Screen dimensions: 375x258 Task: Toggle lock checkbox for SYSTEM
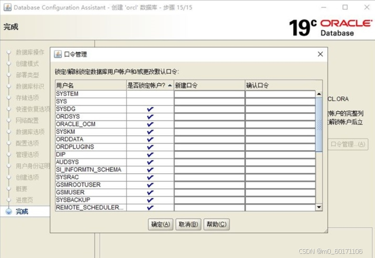(150, 94)
